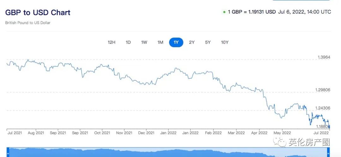Switch to the 1D time range
Image resolution: width=341 pixels, height=157 pixels.
pyautogui.click(x=128, y=42)
